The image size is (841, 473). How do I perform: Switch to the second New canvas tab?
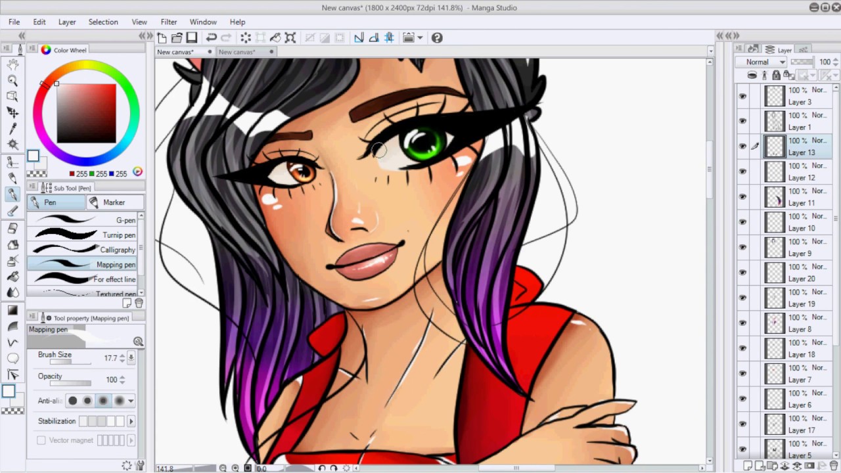click(x=246, y=52)
